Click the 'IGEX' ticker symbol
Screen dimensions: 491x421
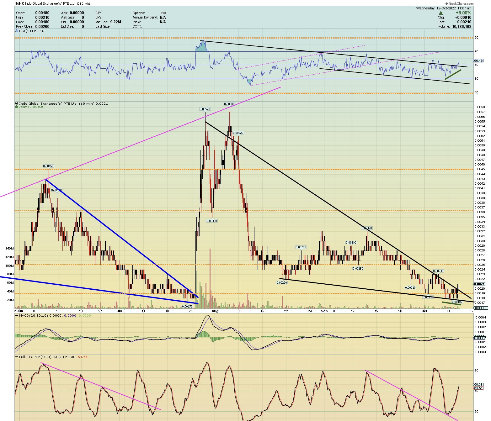coord(19,4)
